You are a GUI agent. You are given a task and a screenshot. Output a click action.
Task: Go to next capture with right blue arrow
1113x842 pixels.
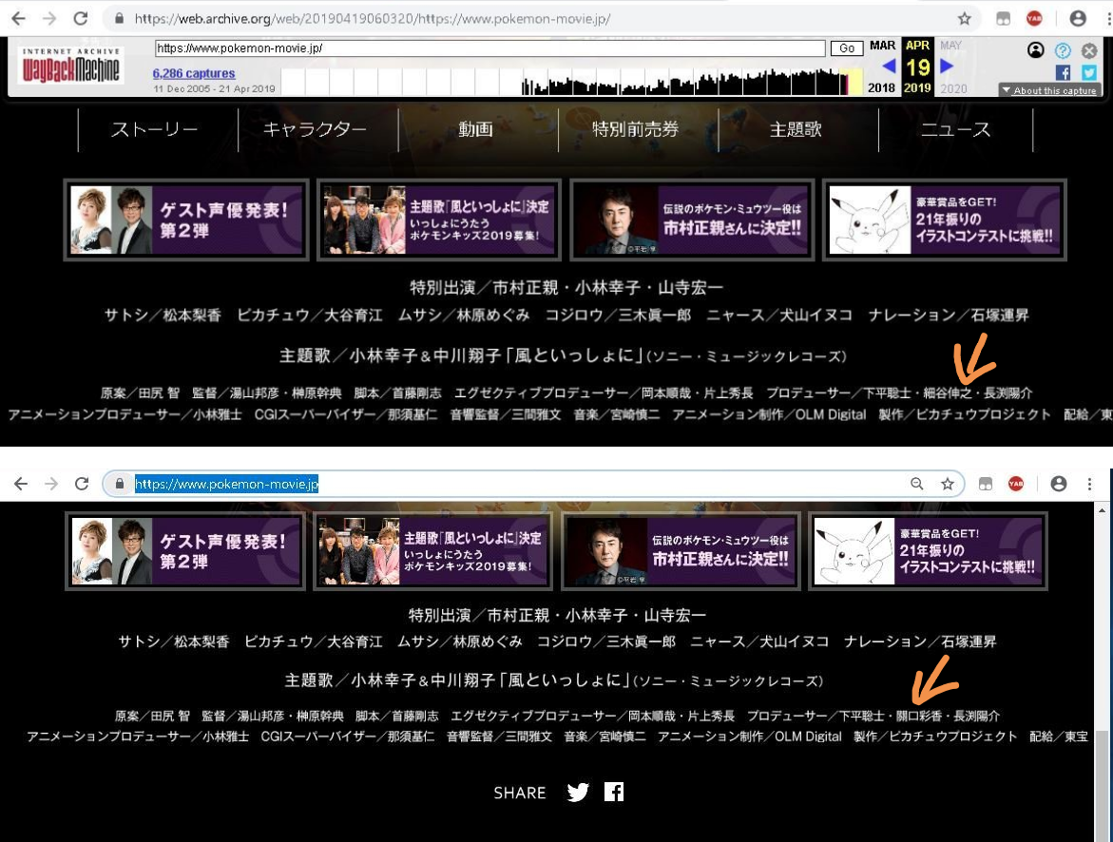(946, 66)
